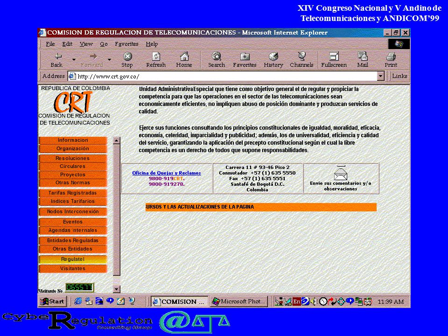Screen dimensions: 448x336
Task: Reload the page with Refresh
Action: 156,60
